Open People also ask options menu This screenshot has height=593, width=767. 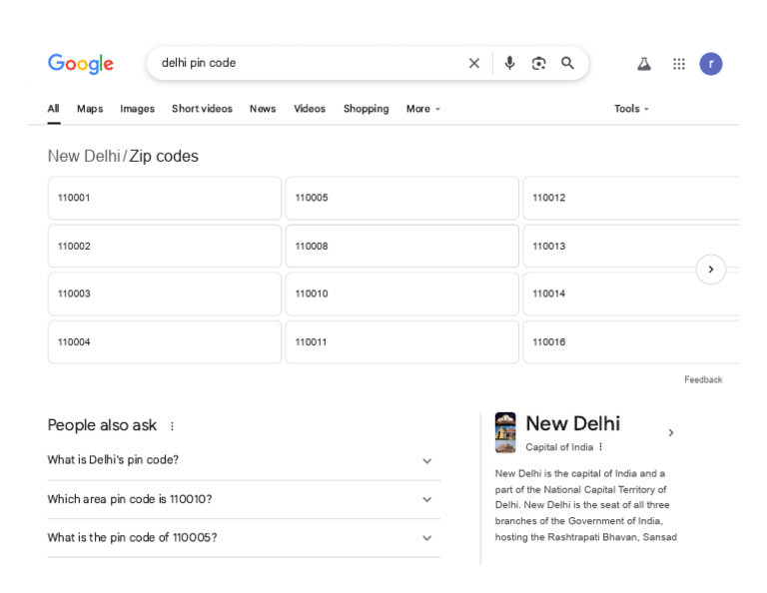tap(172, 426)
